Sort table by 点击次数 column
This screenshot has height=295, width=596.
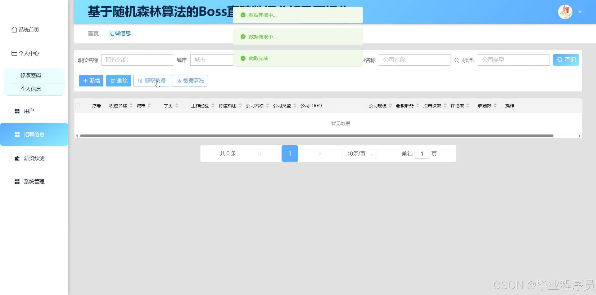point(445,106)
